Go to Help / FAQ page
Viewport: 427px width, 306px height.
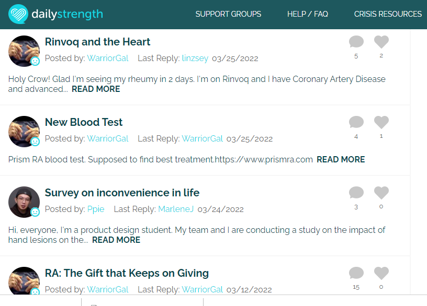pyautogui.click(x=308, y=14)
